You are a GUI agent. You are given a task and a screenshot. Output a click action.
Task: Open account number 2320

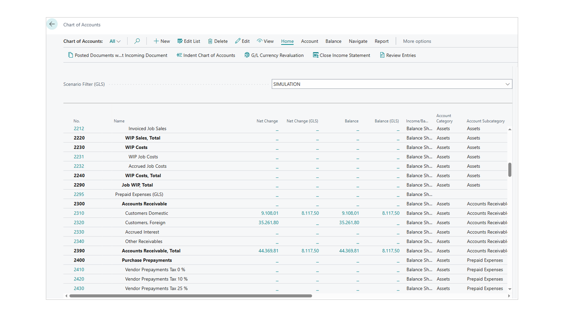[x=79, y=222]
